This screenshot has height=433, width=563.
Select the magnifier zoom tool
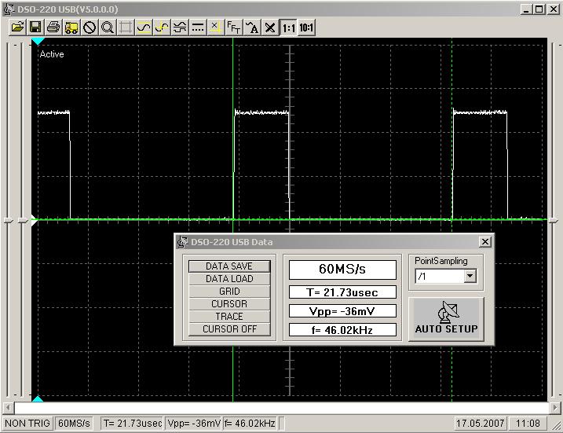[108, 28]
